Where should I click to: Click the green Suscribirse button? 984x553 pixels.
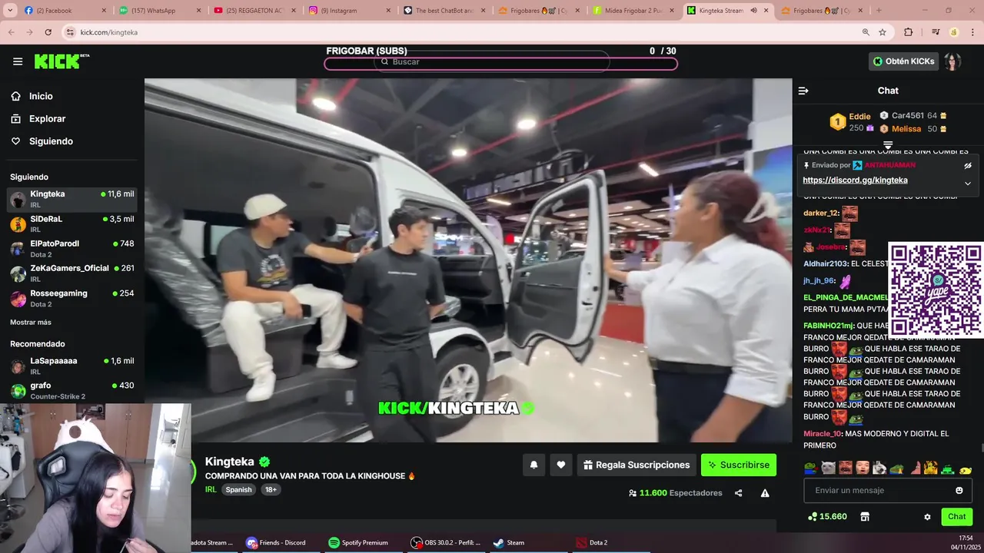[x=739, y=465]
